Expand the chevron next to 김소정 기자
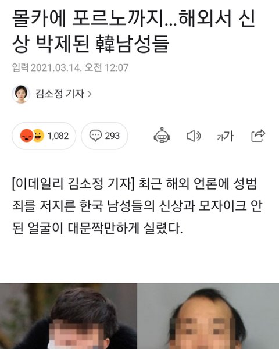 90,94
